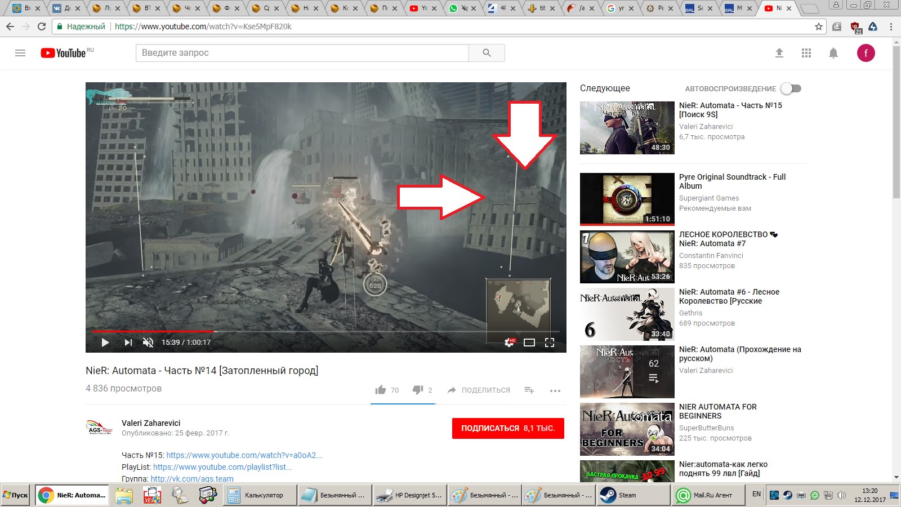
Task: Open the upload video icon
Action: coord(779,53)
